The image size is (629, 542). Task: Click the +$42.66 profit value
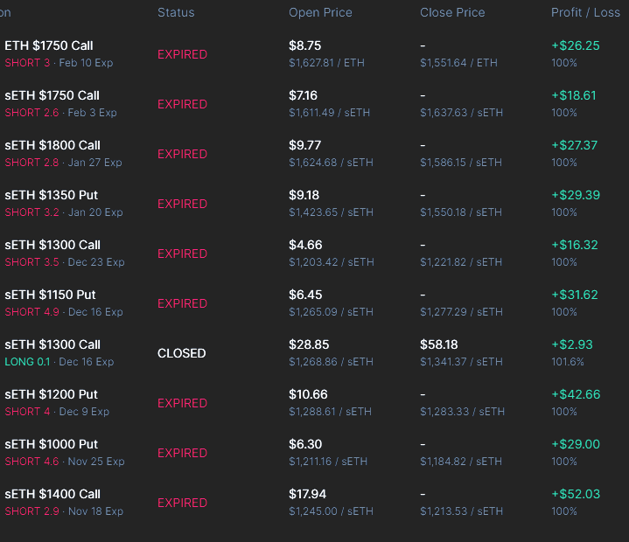point(576,394)
